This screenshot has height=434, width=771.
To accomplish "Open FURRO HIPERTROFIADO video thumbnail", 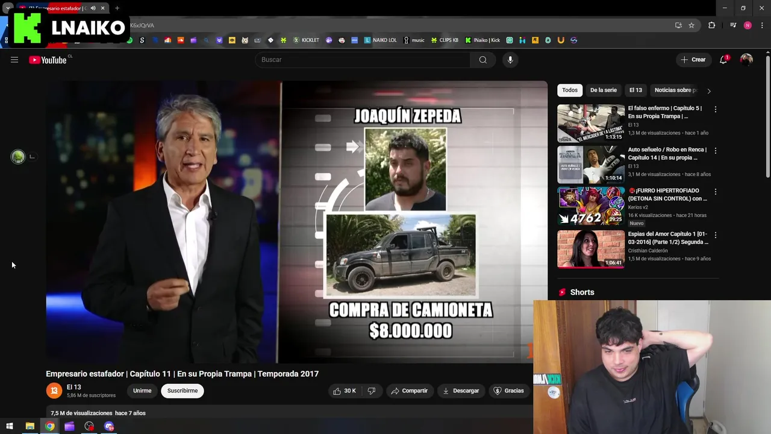I will point(591,206).
